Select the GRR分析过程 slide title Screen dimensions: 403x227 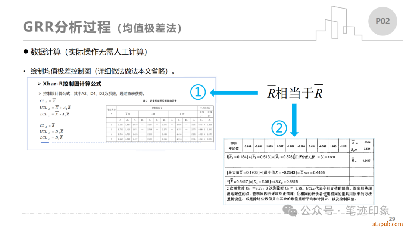[67, 28]
